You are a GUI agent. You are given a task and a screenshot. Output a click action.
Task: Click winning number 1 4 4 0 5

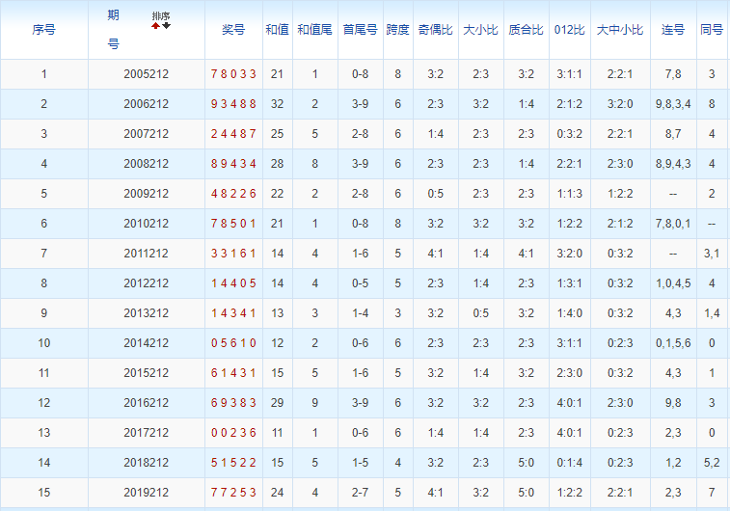coord(233,283)
